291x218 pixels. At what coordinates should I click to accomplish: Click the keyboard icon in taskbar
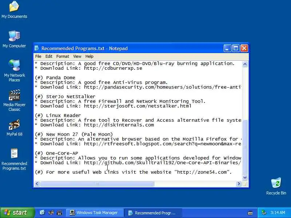pyautogui.click(x=250, y=213)
